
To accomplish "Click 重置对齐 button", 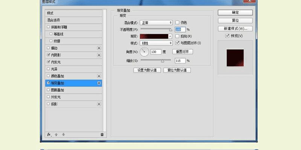I will (182, 52).
